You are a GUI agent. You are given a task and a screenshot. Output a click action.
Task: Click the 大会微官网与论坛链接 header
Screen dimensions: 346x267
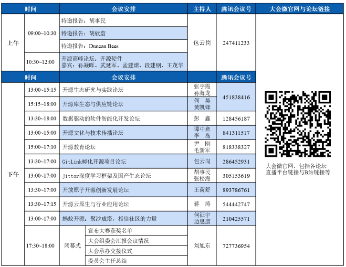[299, 9]
